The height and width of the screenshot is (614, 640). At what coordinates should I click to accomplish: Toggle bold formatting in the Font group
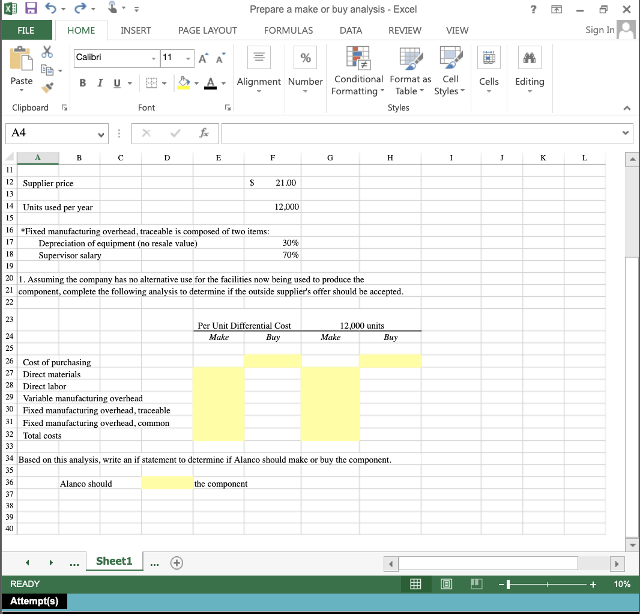(82, 83)
